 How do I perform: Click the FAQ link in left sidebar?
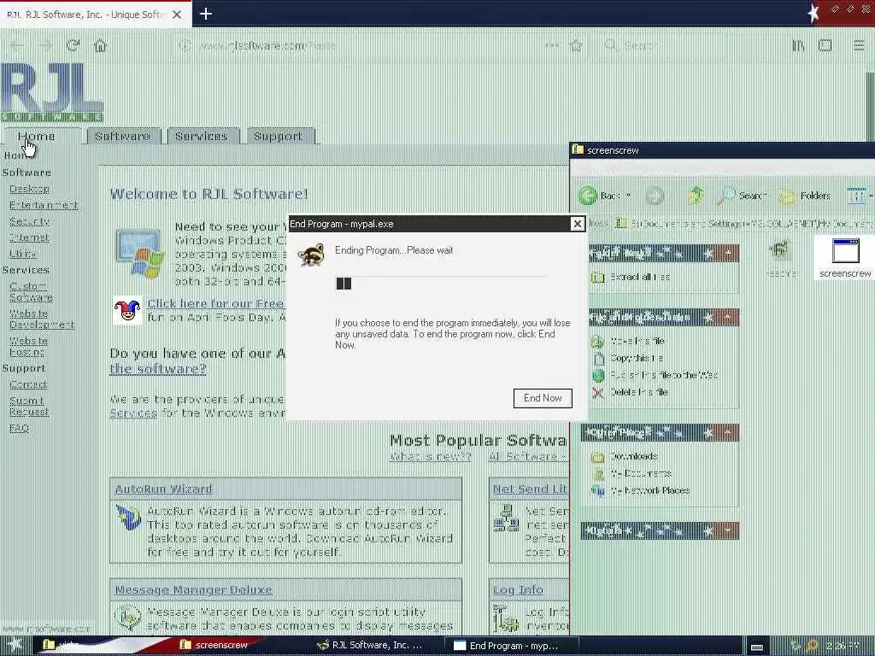(19, 428)
